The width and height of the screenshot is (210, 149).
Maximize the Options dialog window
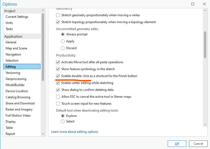point(193,4)
